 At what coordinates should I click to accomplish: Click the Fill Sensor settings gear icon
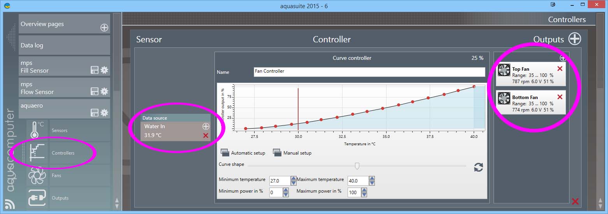(104, 70)
